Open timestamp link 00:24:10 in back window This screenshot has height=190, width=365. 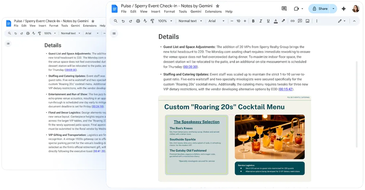pyautogui.click(x=97, y=107)
